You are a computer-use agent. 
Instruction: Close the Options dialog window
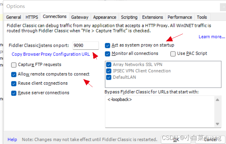pyautogui.click(x=223, y=7)
